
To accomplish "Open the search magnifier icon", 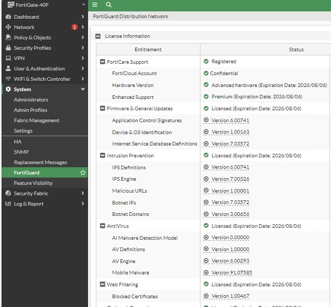I will click(x=108, y=5).
